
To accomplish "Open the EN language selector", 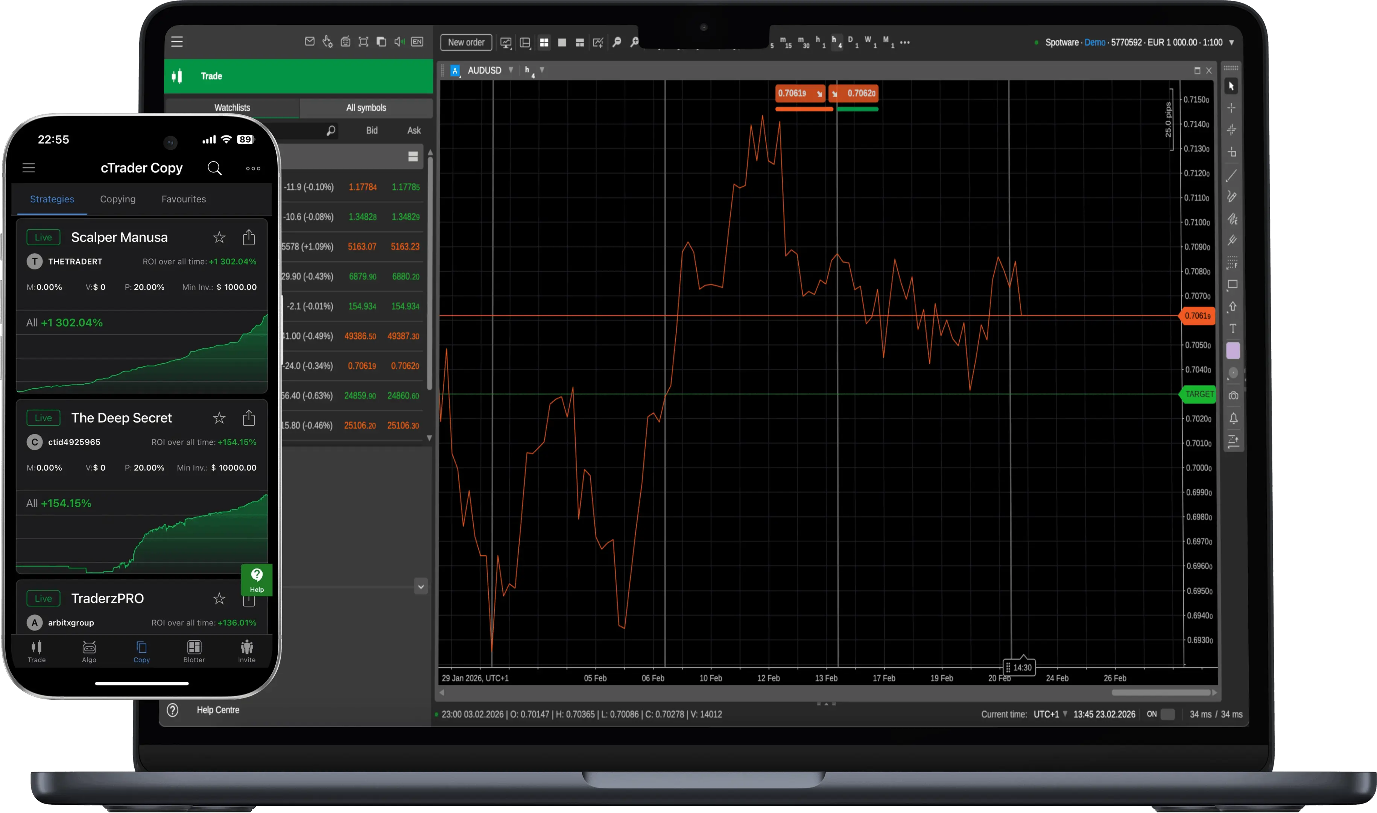I will 417,42.
